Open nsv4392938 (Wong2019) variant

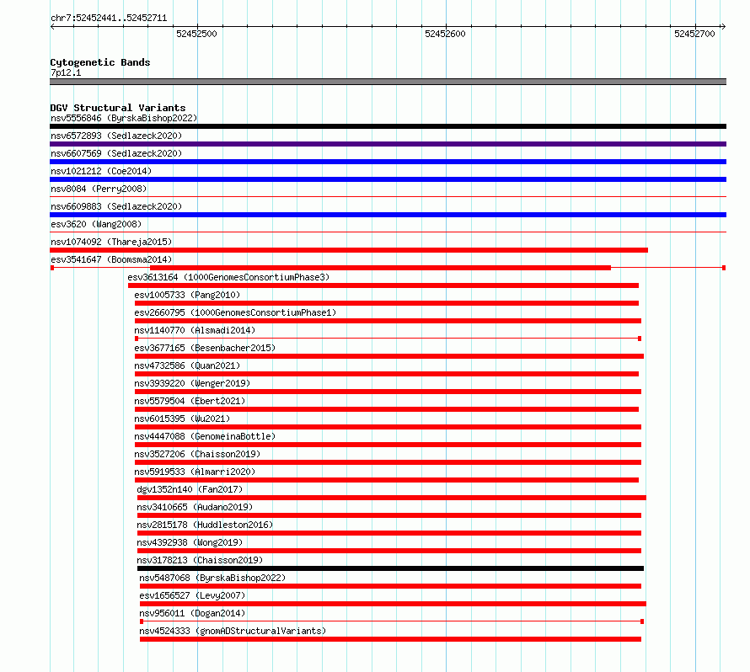click(x=190, y=542)
